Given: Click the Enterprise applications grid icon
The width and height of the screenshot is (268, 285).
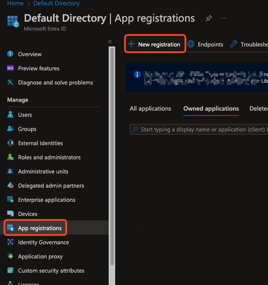Looking at the screenshot, I should 10,200.
